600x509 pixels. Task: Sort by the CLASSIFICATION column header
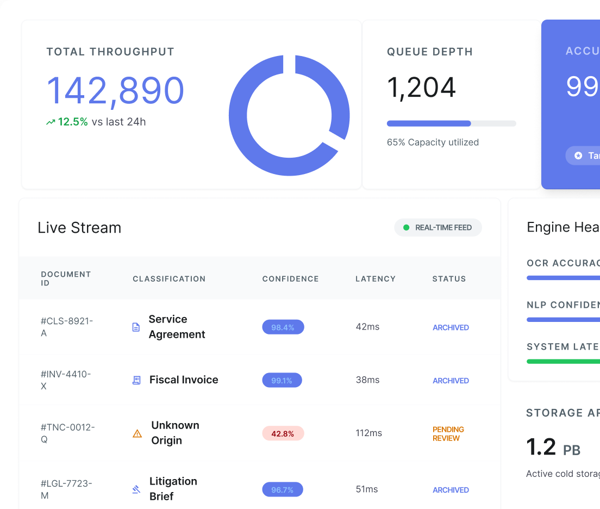169,279
